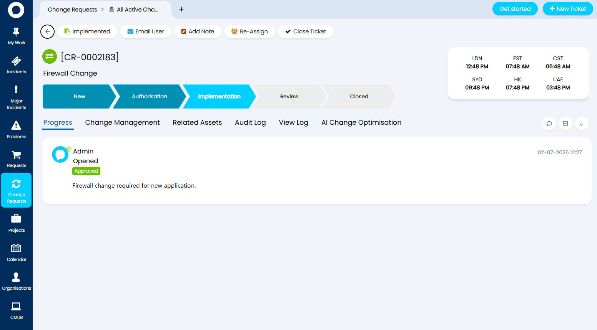Viewport: 597px width, 330px height.
Task: Click the green change request type icon
Action: tap(50, 56)
